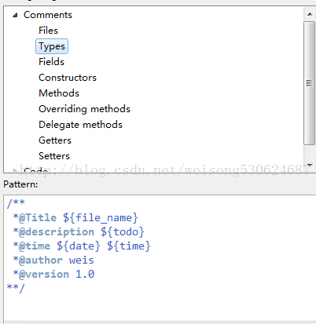This screenshot has height=324, width=316.
Task: Click the version value 1.0
Action: tap(85, 274)
